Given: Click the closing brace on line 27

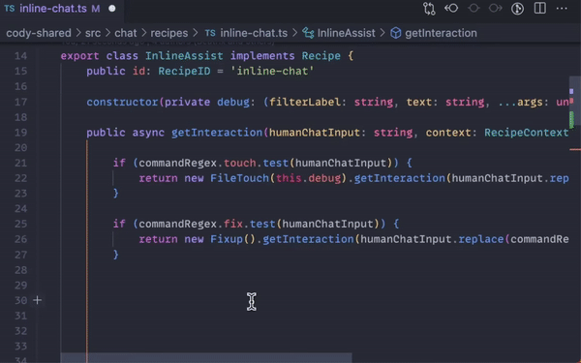Looking at the screenshot, I should [x=115, y=255].
